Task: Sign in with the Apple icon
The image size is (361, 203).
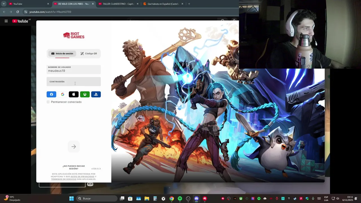Action: pos(74,94)
